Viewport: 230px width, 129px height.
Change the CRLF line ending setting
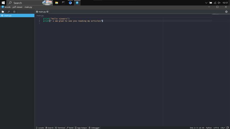point(222,128)
